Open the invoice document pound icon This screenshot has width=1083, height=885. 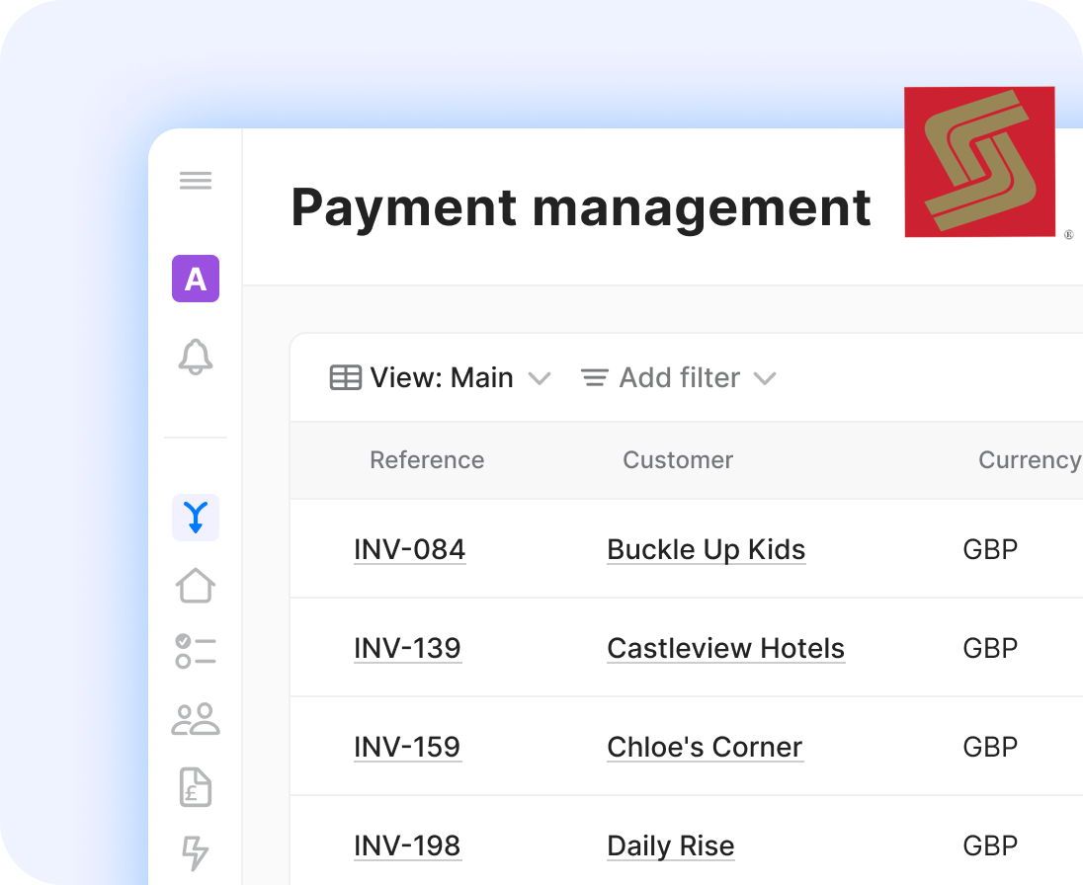click(196, 787)
